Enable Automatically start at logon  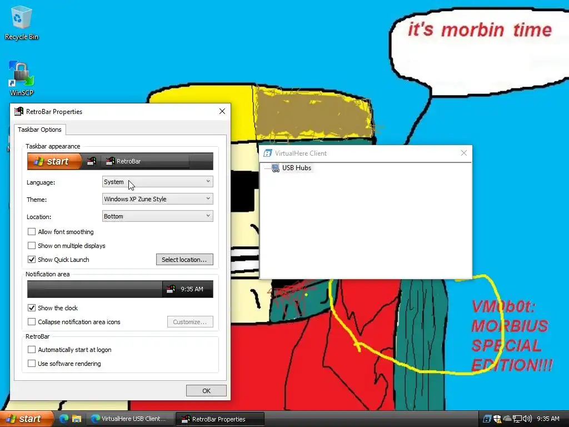(32, 349)
